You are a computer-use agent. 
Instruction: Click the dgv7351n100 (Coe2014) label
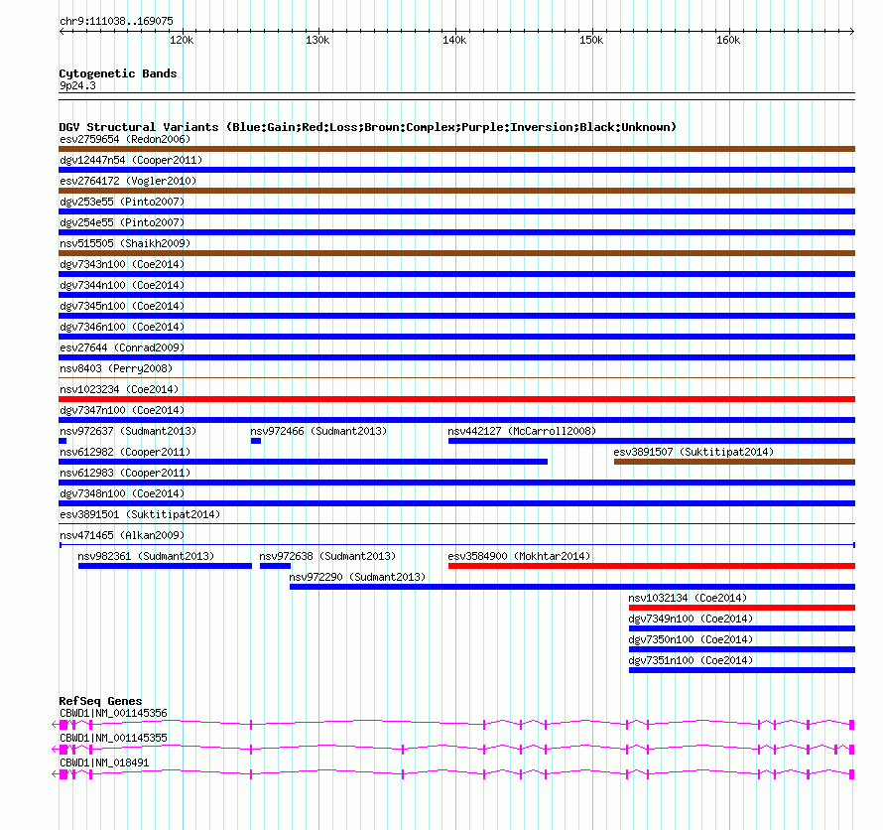click(691, 660)
